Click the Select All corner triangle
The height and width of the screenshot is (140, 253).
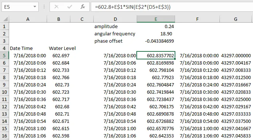tap(5, 19)
